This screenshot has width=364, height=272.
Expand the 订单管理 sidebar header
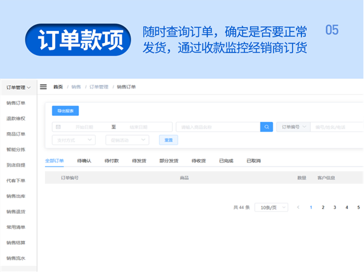[x=19, y=87]
